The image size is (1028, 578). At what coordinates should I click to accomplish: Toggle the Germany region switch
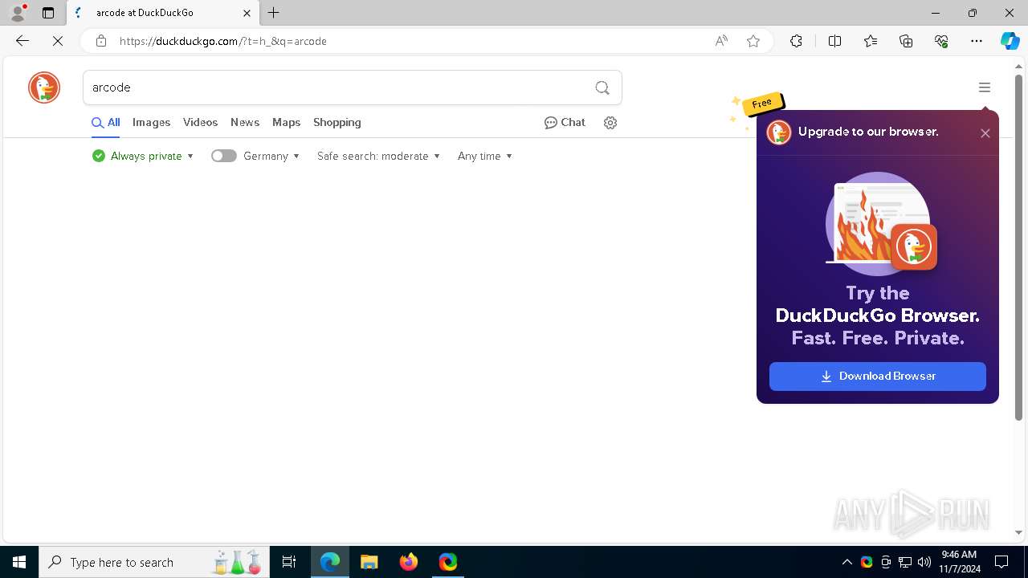point(224,156)
